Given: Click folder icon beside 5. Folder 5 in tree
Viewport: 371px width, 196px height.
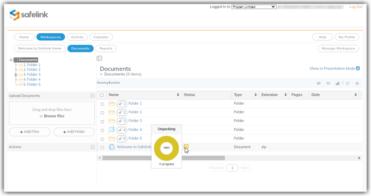Looking at the screenshot, I should coord(20,84).
